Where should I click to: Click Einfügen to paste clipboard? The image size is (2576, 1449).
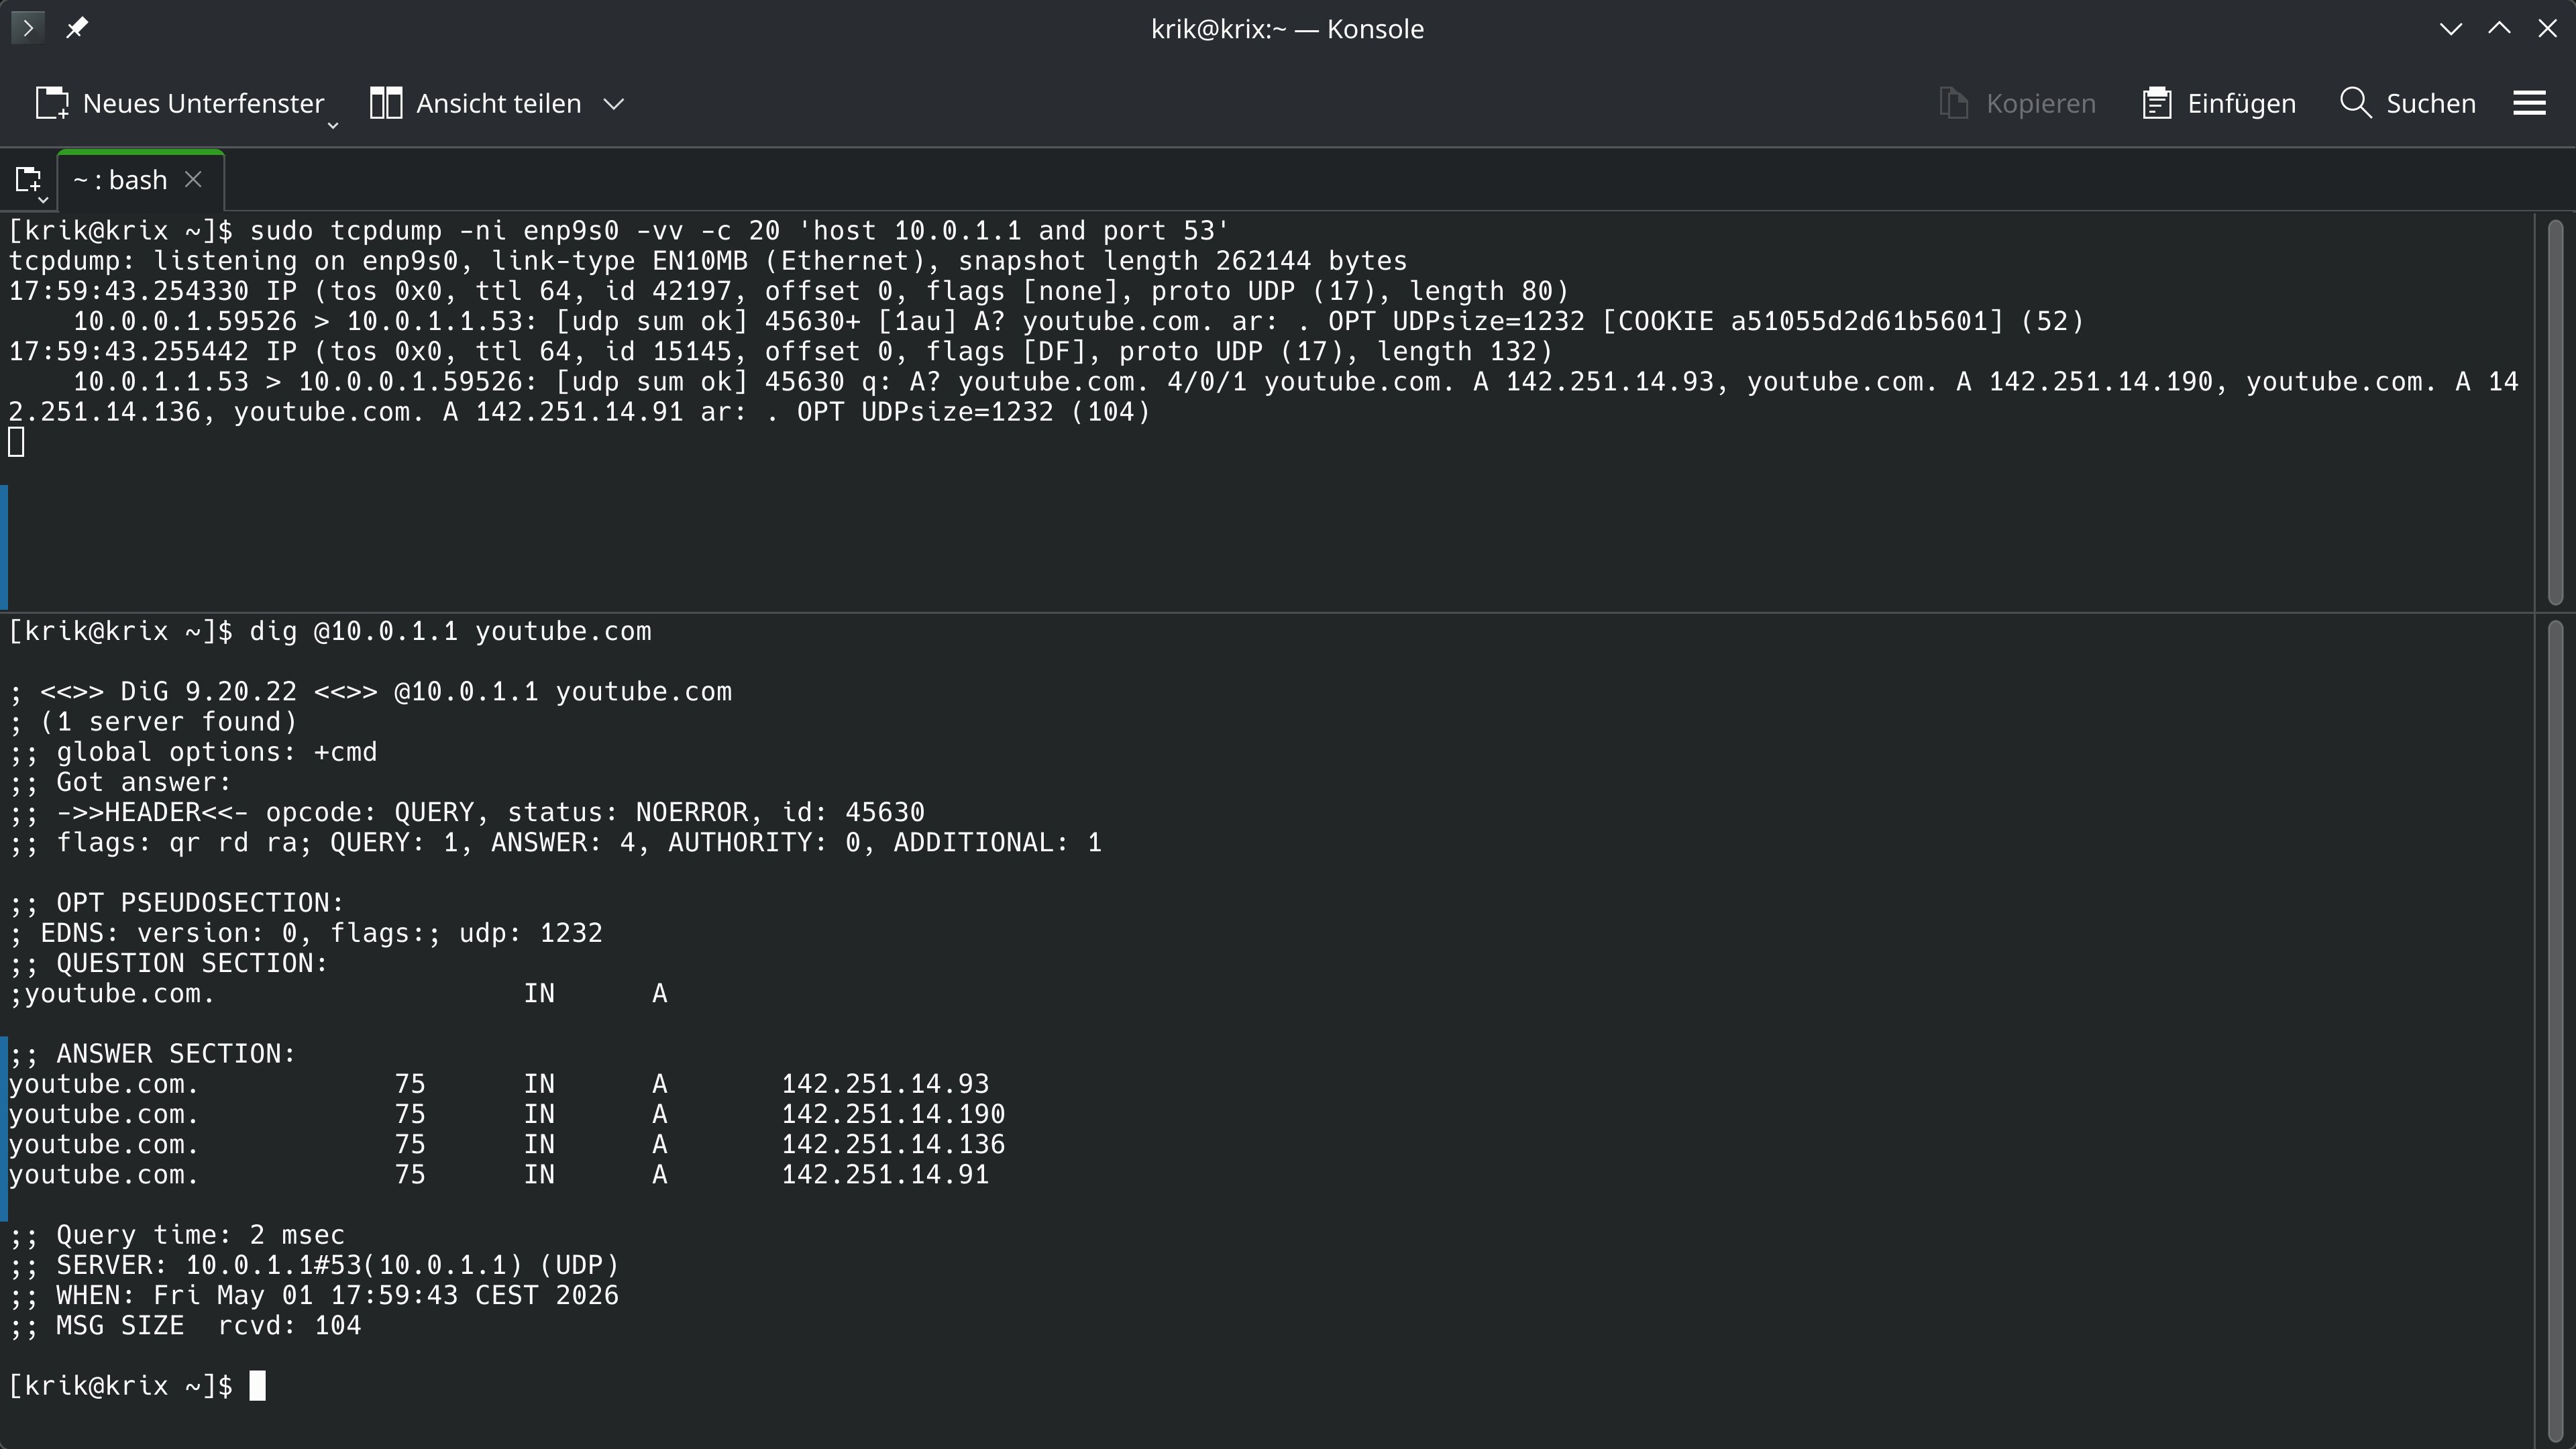(x=2219, y=103)
